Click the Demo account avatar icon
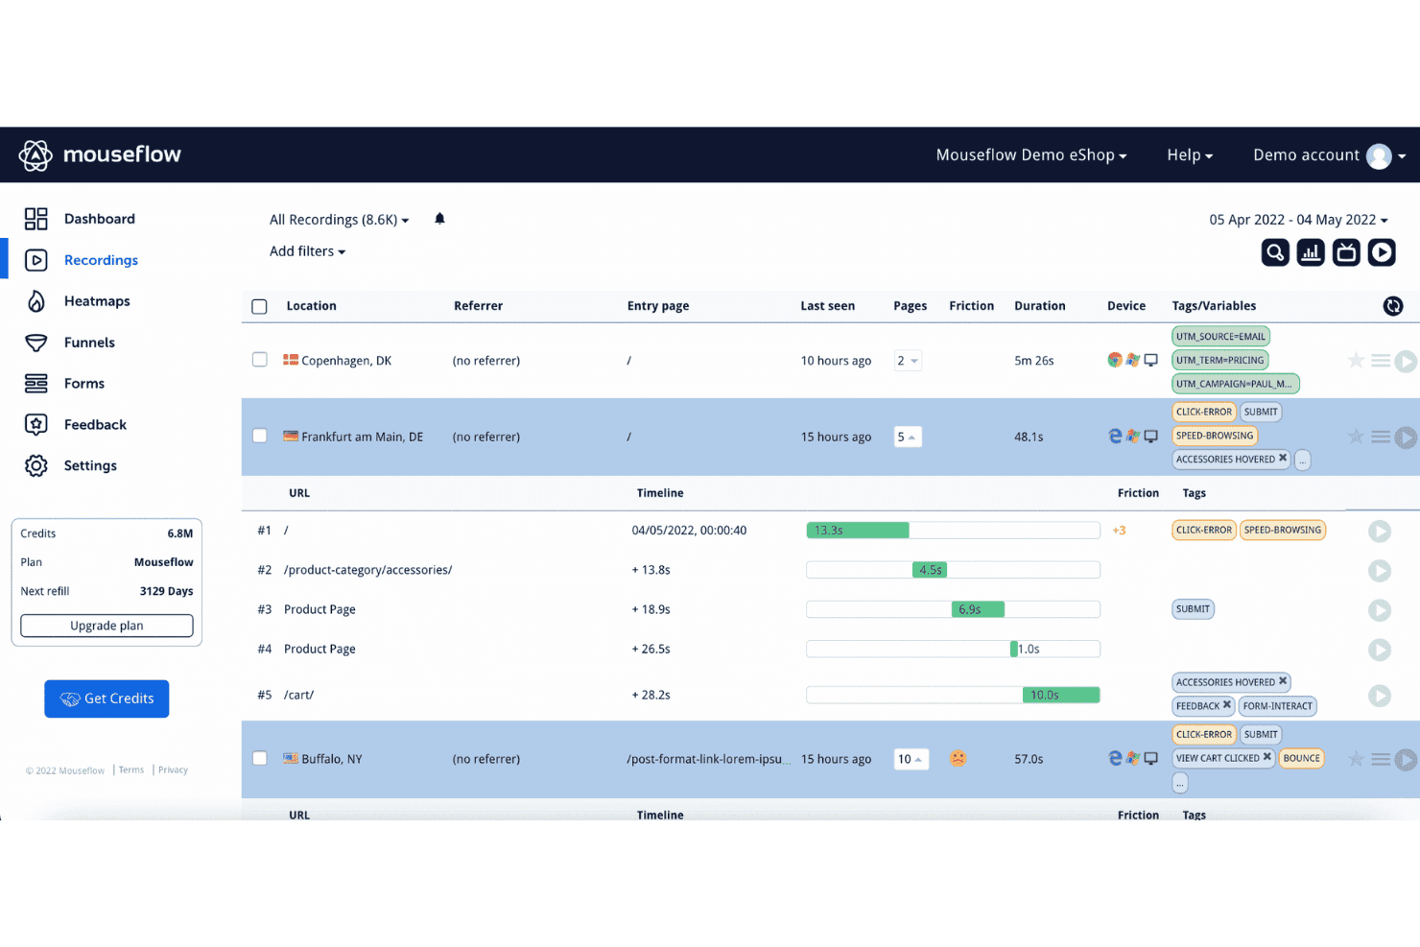Viewport: 1420px width, 947px height. [1379, 155]
